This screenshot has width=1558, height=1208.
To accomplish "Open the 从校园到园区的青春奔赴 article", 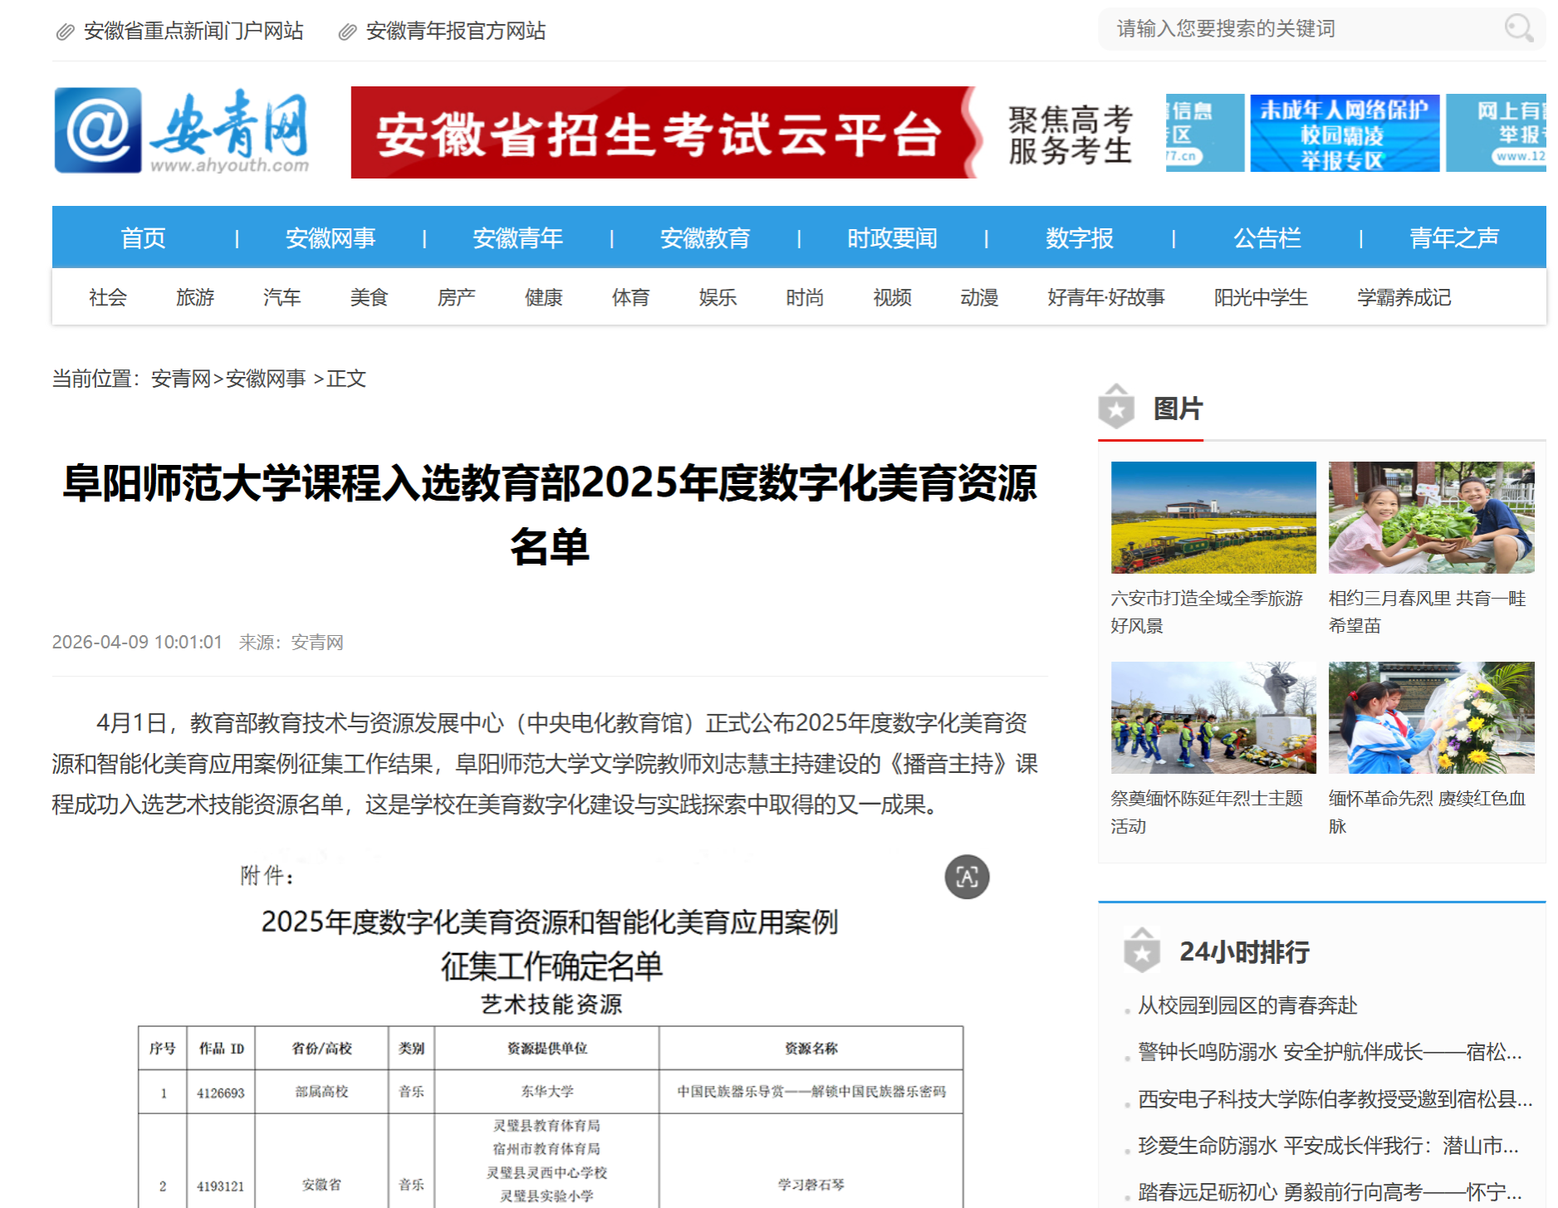I will 1247,1005.
